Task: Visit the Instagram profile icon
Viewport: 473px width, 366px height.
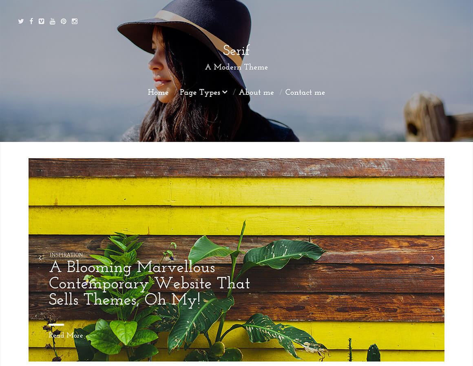Action: (75, 21)
